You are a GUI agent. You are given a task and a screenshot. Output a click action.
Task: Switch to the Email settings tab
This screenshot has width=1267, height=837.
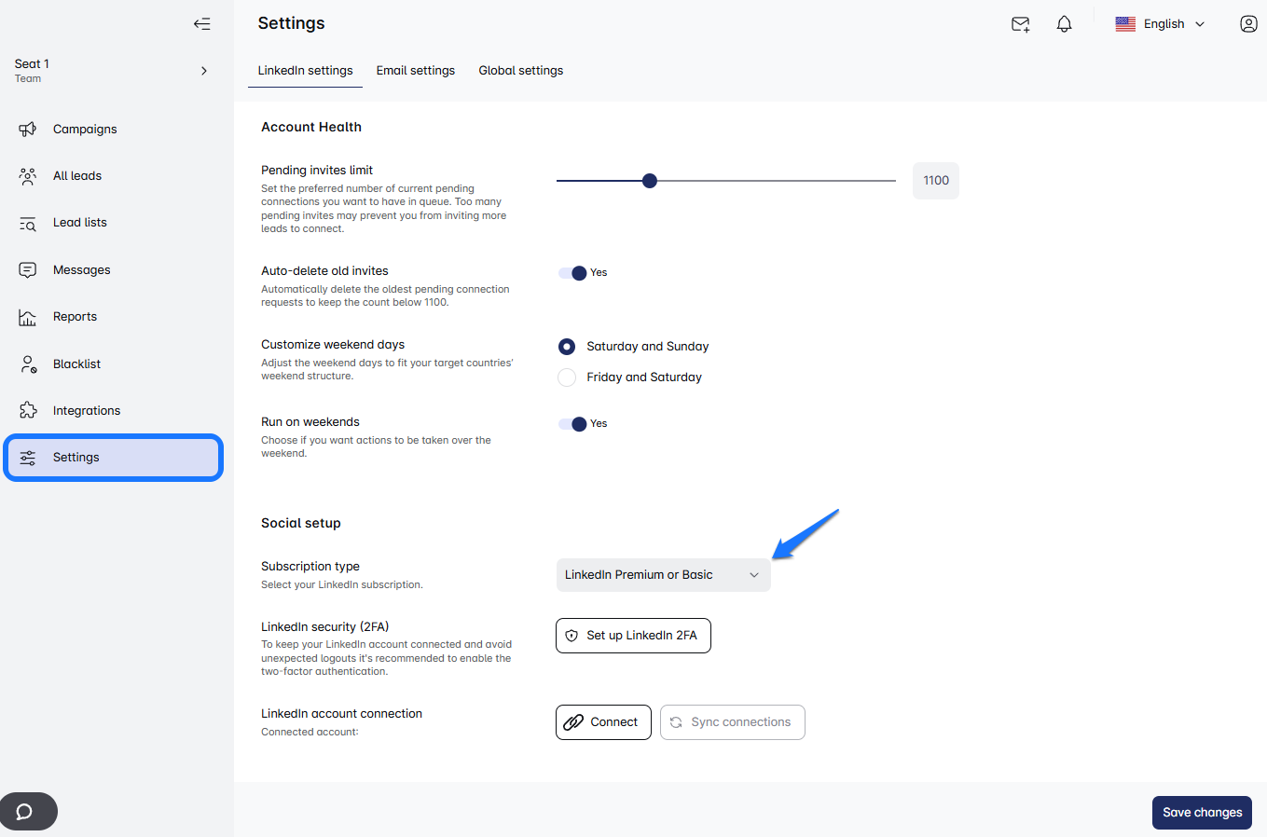pyautogui.click(x=416, y=71)
